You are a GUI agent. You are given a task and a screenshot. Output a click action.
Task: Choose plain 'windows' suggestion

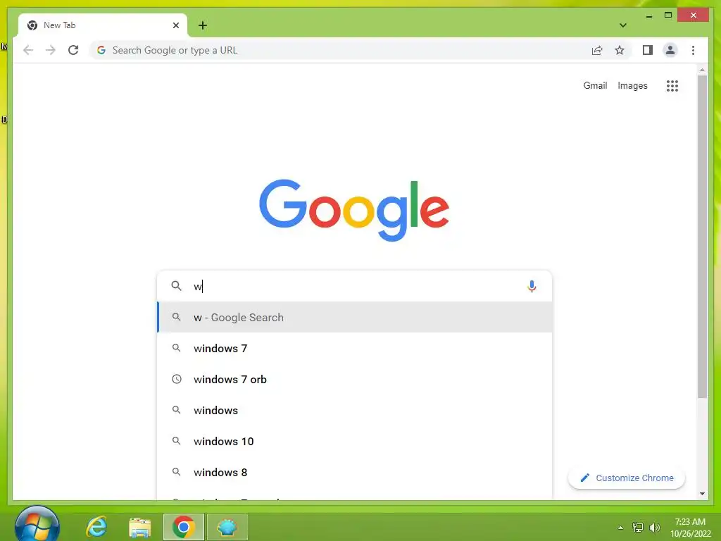(x=355, y=411)
